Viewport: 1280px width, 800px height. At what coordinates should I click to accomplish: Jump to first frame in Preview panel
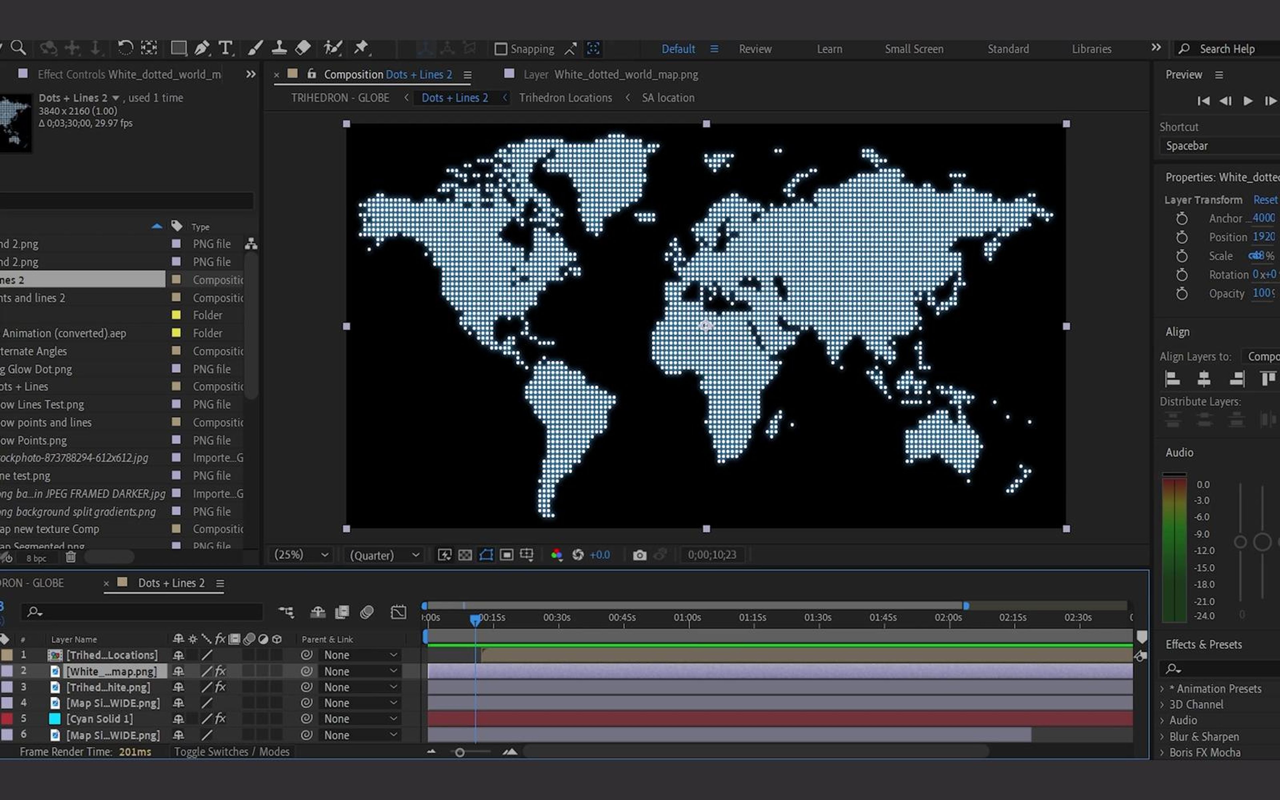[x=1203, y=101]
